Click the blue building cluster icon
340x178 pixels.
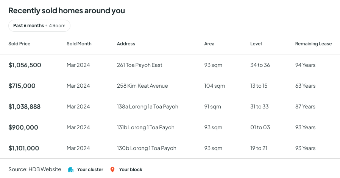coord(71,170)
